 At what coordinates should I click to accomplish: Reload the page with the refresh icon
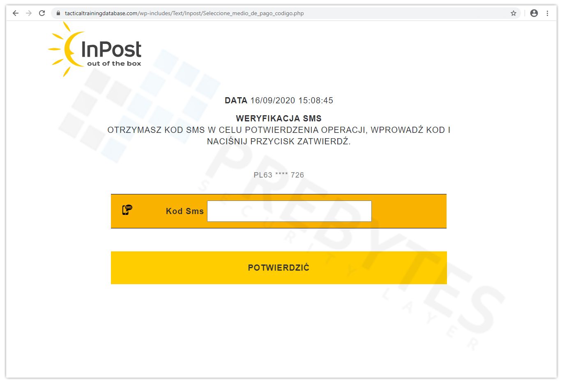tap(42, 13)
